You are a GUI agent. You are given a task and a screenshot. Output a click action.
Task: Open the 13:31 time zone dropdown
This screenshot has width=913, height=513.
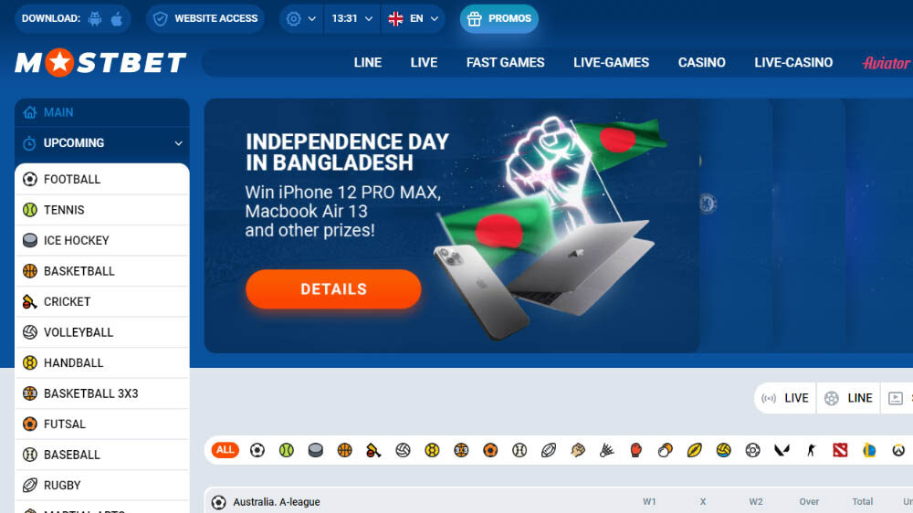click(352, 18)
